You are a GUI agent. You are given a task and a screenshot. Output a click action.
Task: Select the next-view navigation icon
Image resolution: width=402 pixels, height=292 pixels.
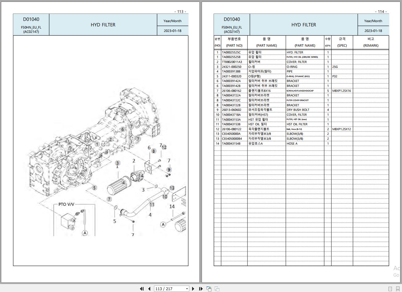pos(217,289)
